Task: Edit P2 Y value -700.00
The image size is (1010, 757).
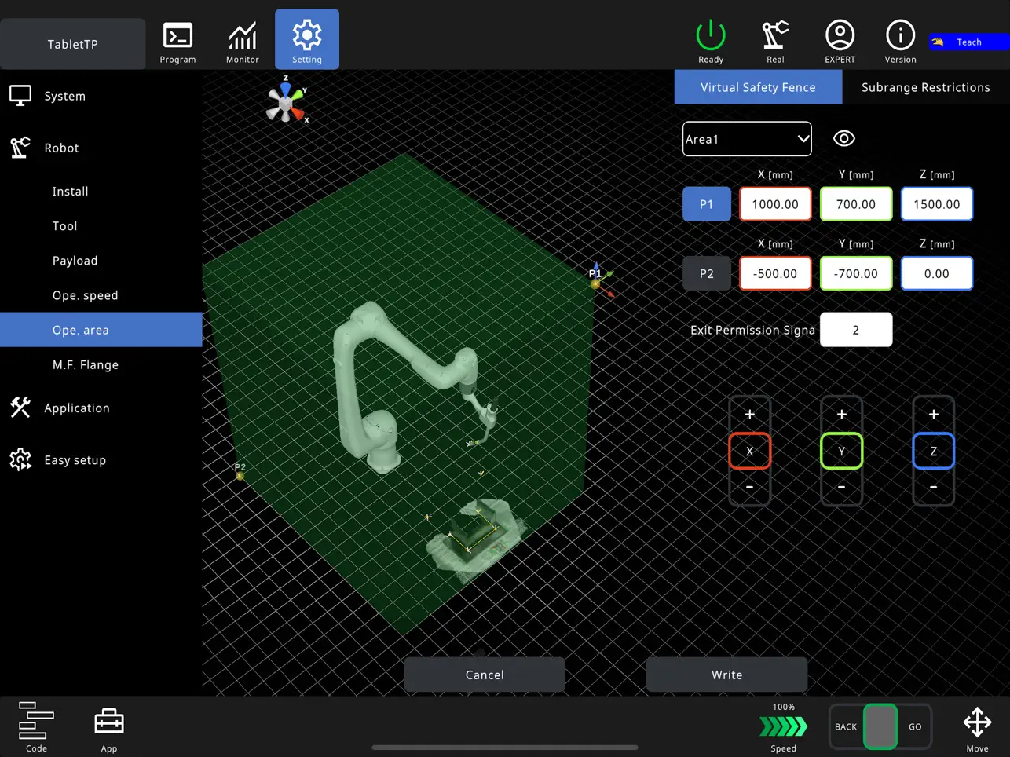Action: [856, 273]
